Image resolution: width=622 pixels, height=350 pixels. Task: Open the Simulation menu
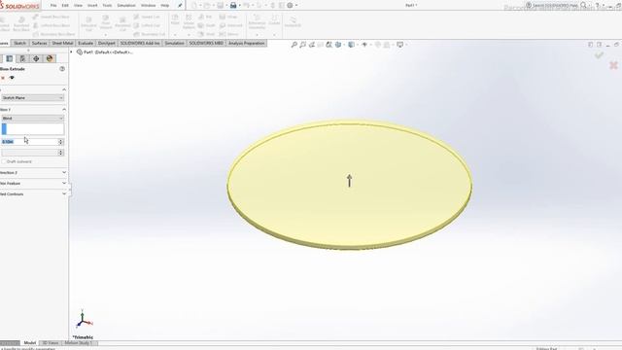coord(126,6)
